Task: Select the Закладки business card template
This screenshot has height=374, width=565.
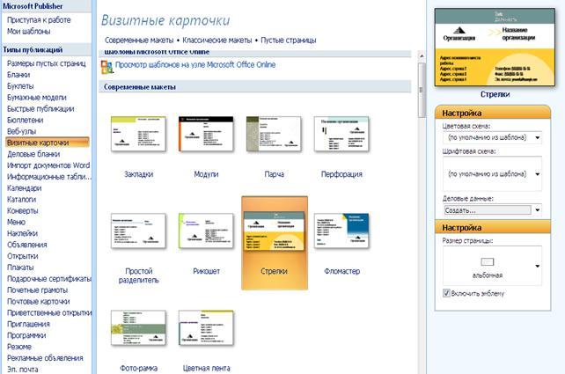Action: coord(138,134)
